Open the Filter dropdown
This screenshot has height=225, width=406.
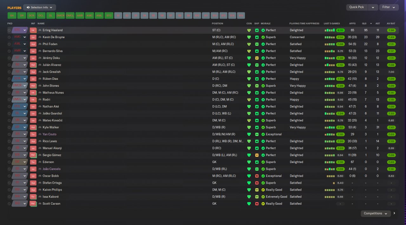pos(389,7)
